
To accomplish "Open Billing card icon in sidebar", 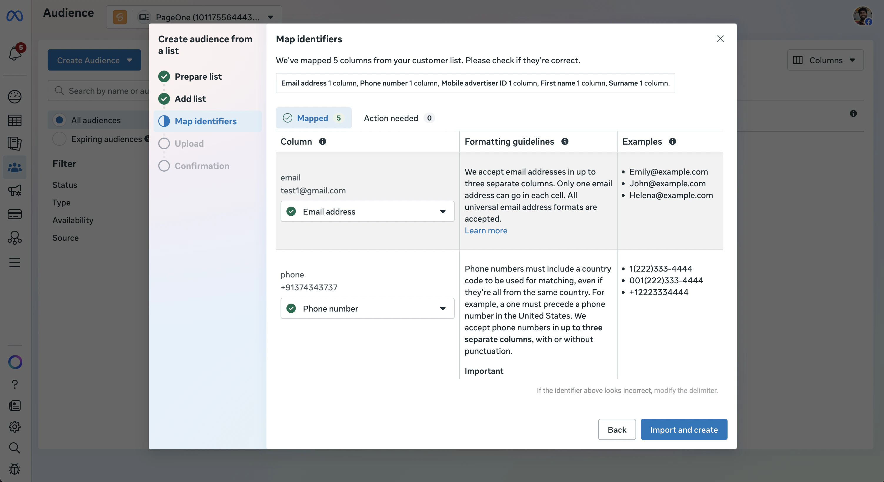I will [15, 215].
